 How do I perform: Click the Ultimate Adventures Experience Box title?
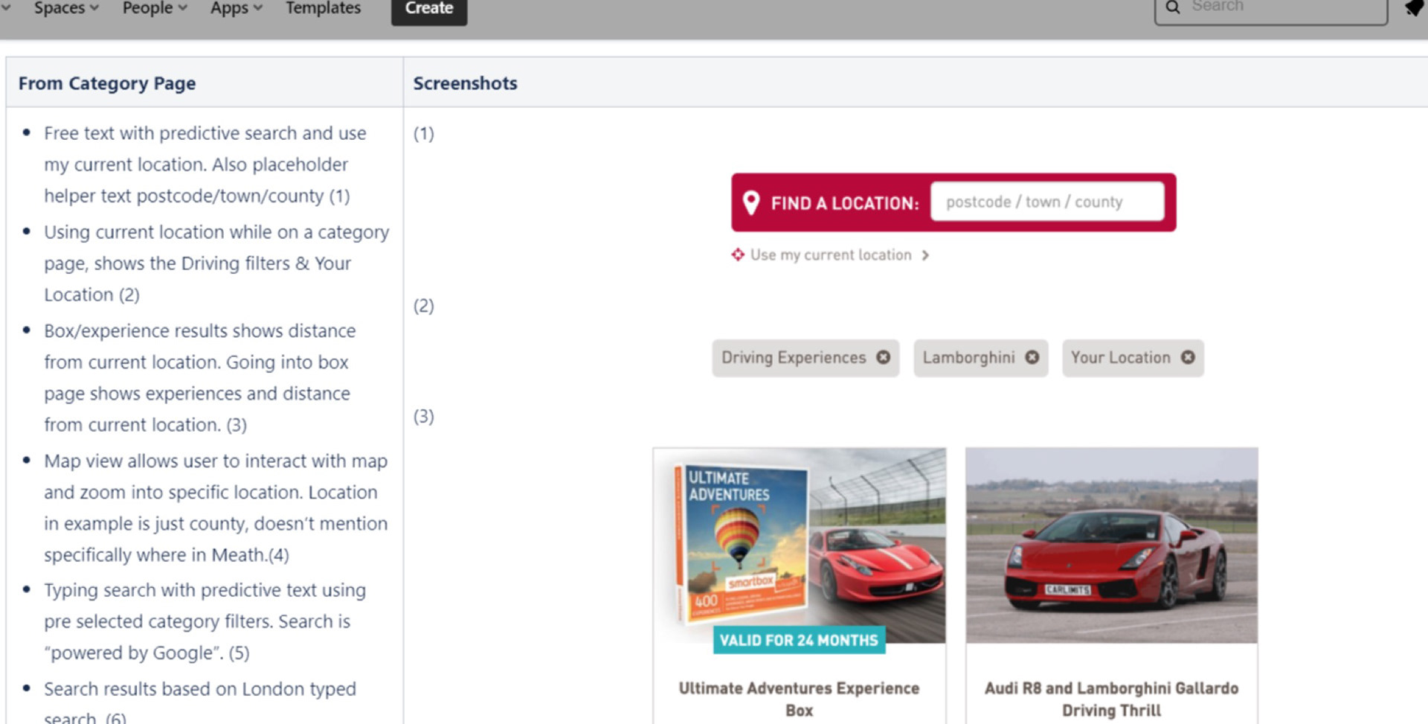800,699
